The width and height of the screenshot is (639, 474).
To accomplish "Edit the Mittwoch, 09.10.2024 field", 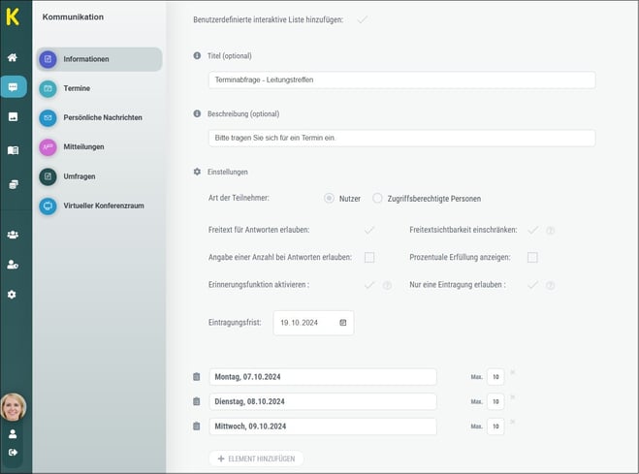I will click(x=323, y=427).
